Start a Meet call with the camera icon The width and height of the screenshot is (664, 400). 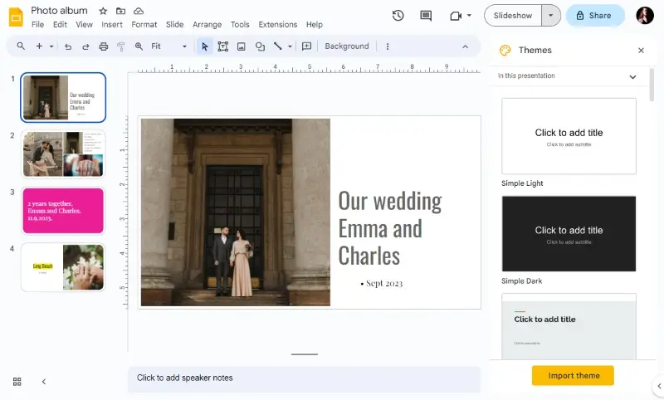click(x=455, y=16)
